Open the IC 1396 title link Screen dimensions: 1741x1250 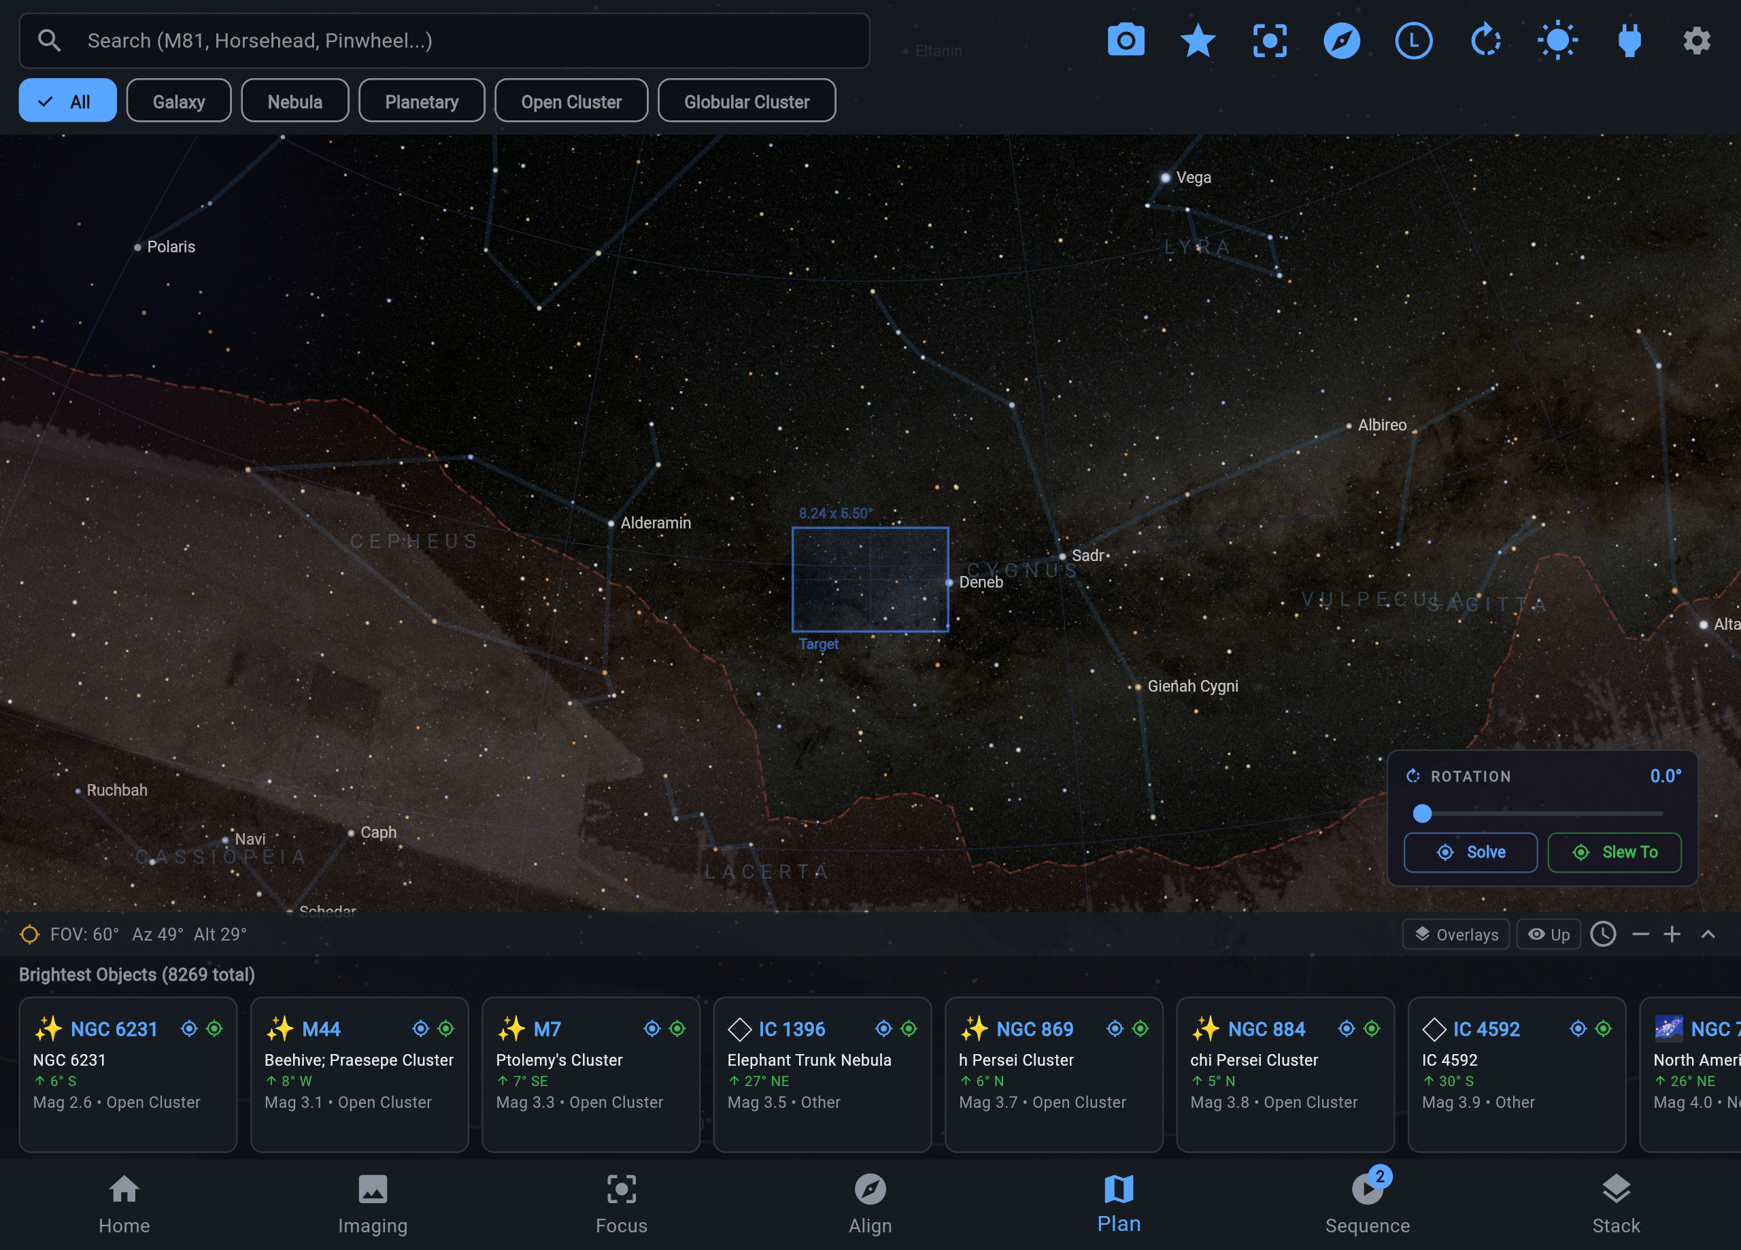[792, 1028]
